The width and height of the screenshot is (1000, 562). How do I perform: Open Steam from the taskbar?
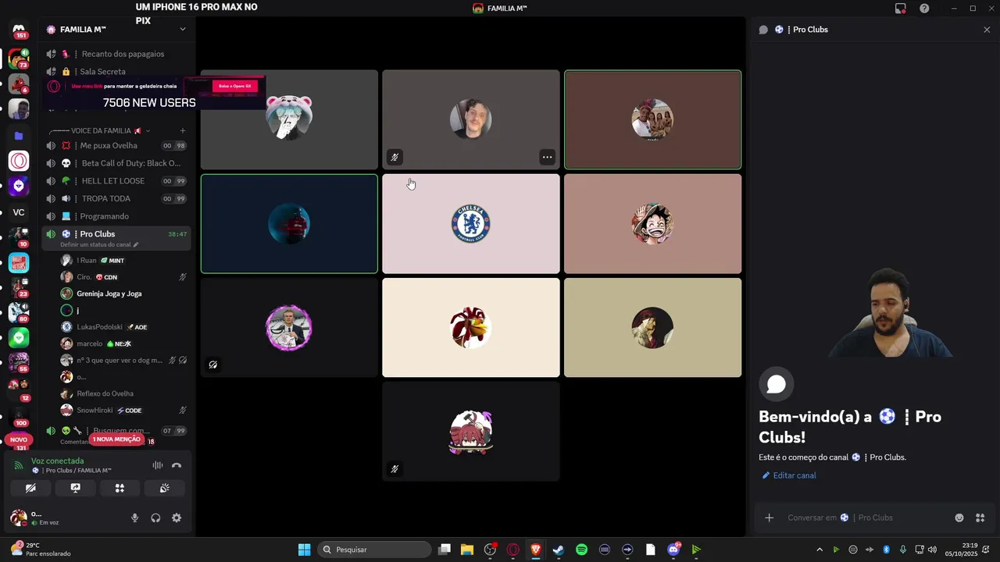click(558, 550)
